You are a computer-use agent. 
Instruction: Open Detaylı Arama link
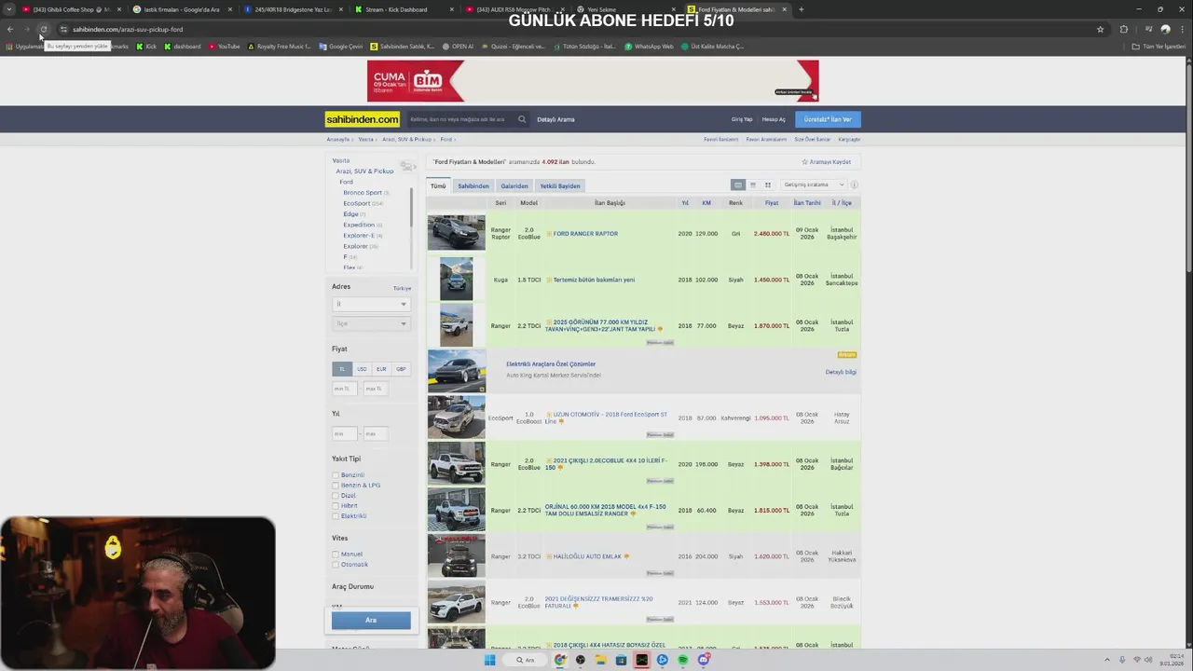click(x=555, y=119)
